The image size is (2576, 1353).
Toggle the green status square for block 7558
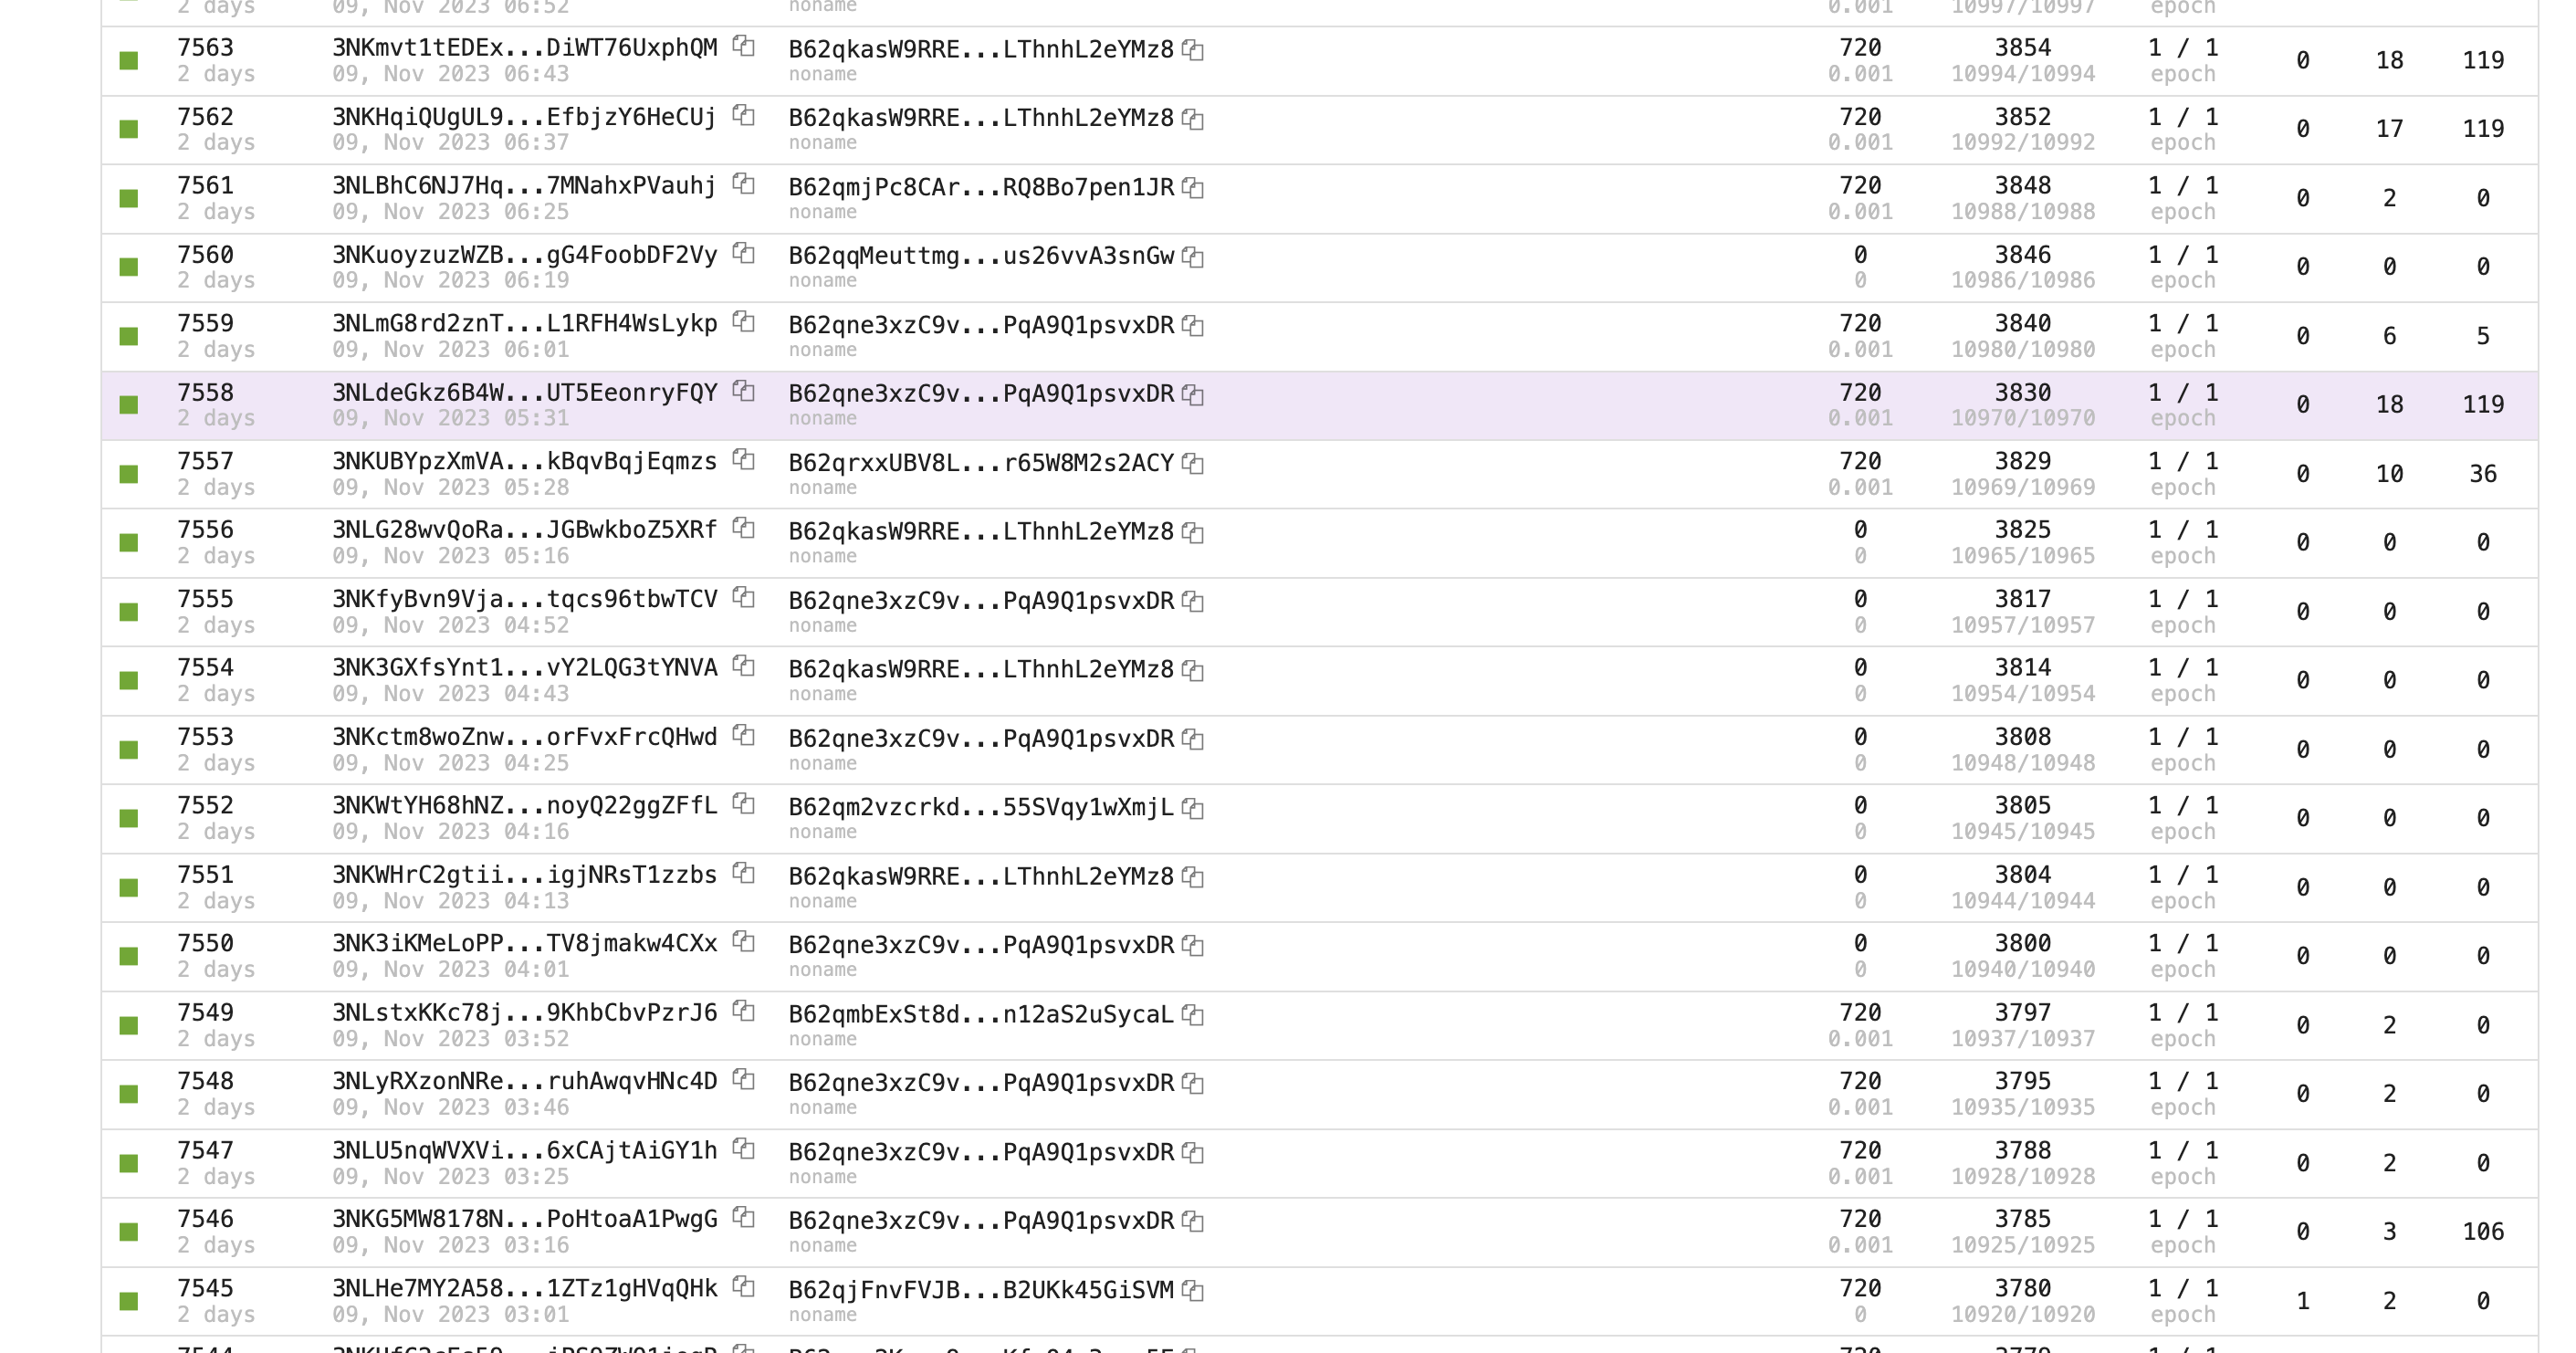coord(128,405)
